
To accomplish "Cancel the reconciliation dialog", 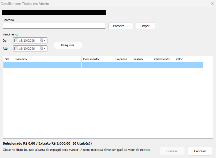I will [x=200, y=151].
